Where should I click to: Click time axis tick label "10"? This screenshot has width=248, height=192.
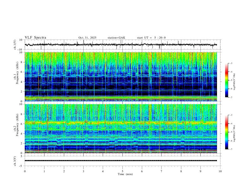(x=220, y=171)
